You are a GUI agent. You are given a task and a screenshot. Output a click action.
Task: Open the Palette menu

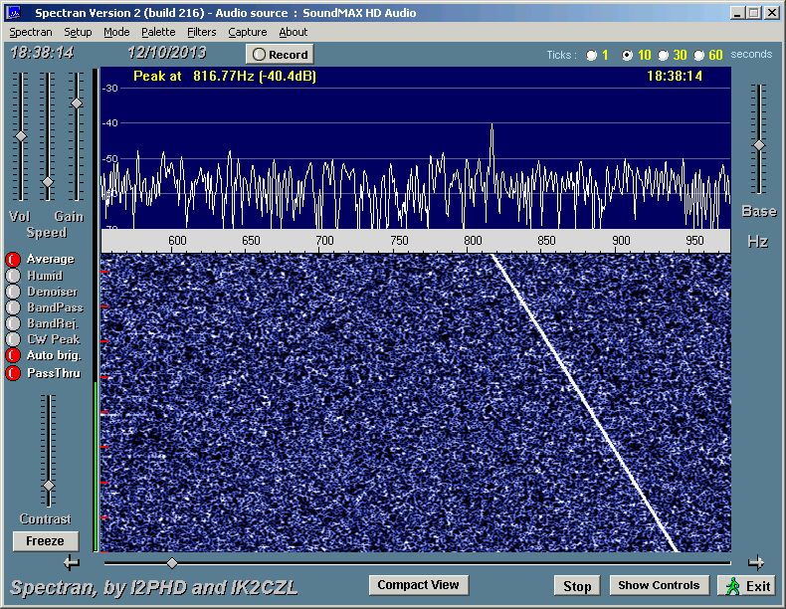pos(158,32)
